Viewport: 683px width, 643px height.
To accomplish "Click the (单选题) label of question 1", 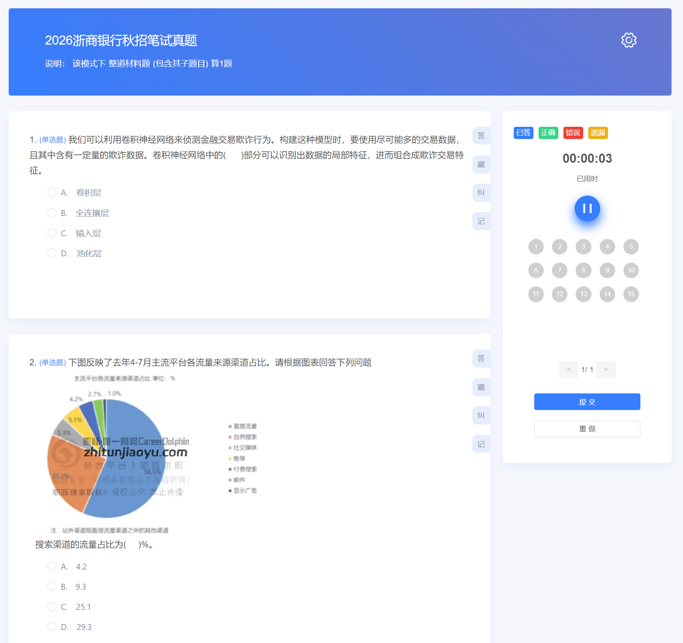I will tap(52, 140).
